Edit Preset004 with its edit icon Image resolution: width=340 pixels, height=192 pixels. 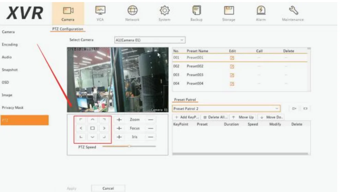tap(232, 83)
